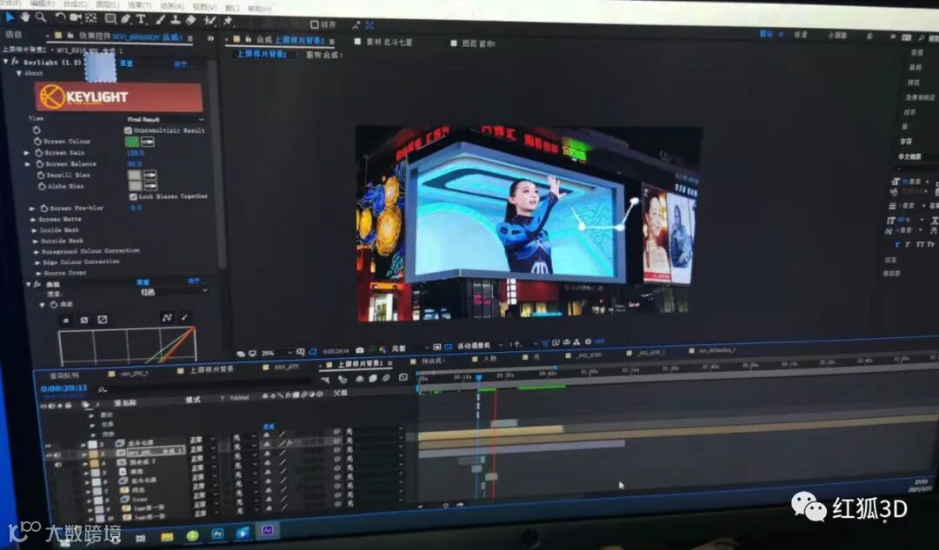Open Photoshop from the taskbar
939x550 pixels.
217,533
